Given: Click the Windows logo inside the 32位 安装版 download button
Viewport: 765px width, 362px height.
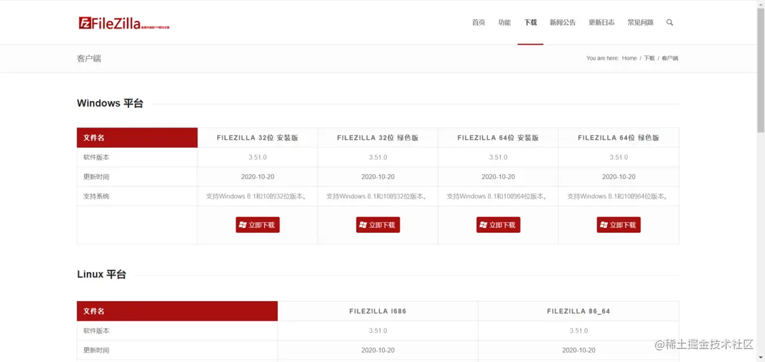Looking at the screenshot, I should click(242, 224).
